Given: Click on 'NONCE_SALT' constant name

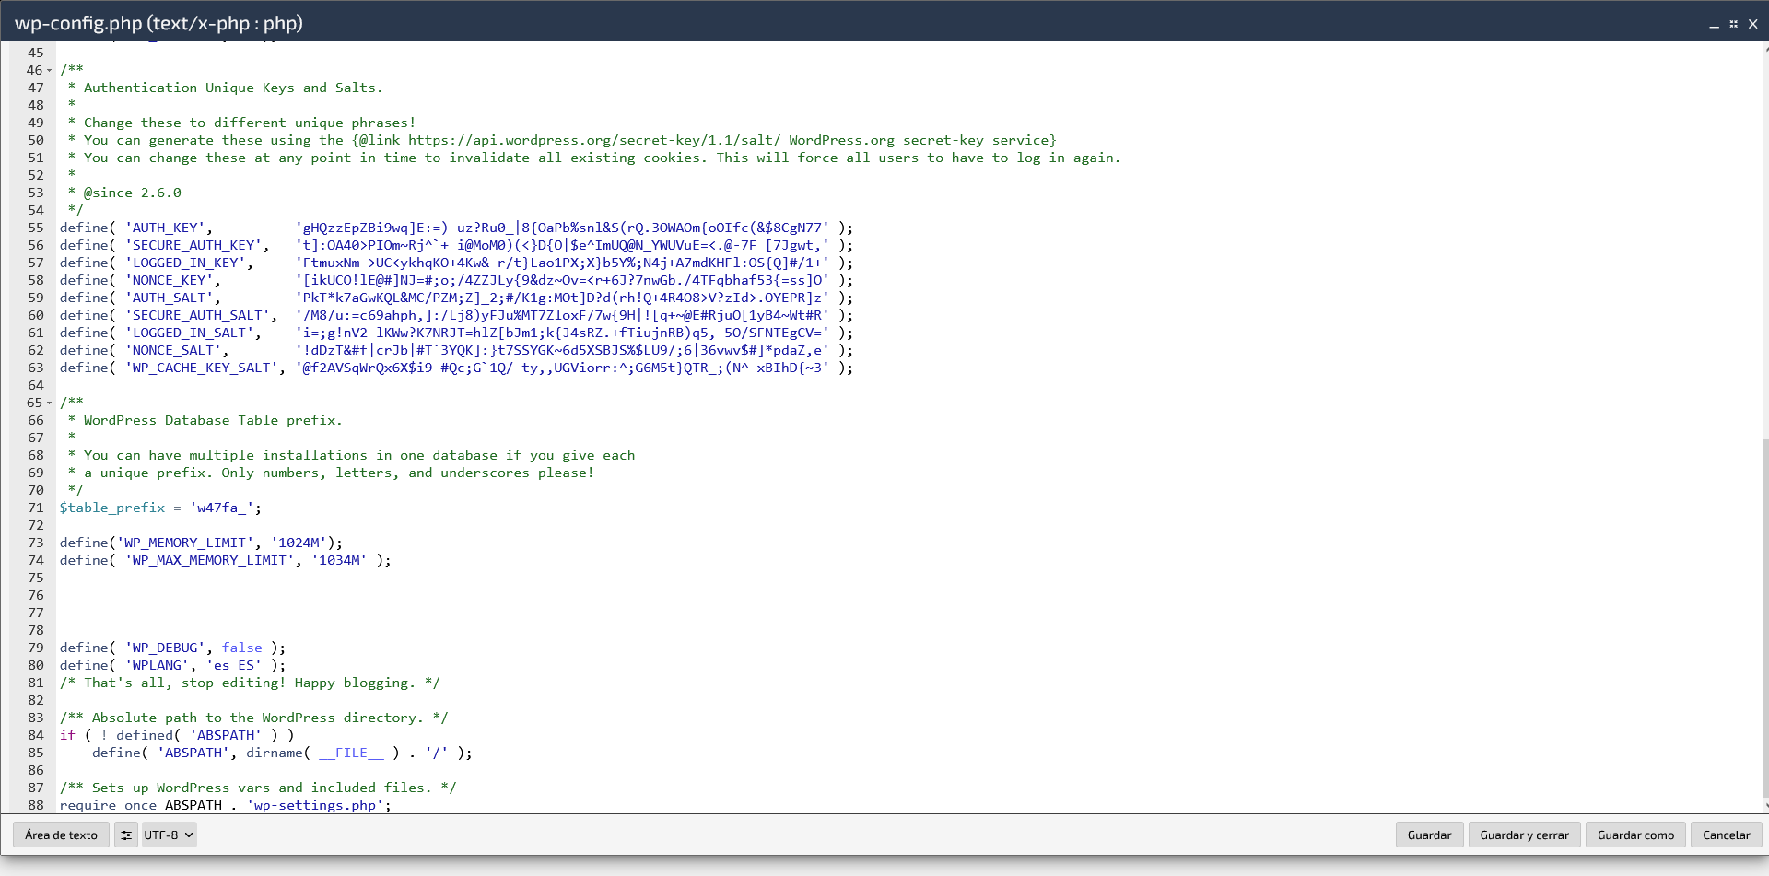Looking at the screenshot, I should pyautogui.click(x=173, y=351).
